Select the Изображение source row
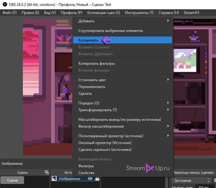The width and height of the screenshot is (216, 188). 76,179
